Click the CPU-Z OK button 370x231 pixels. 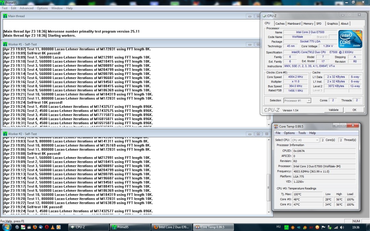(x=354, y=110)
